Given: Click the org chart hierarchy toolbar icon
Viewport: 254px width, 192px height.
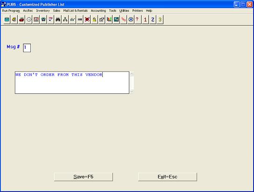Looking at the screenshot, I should pyautogui.click(x=65, y=20).
